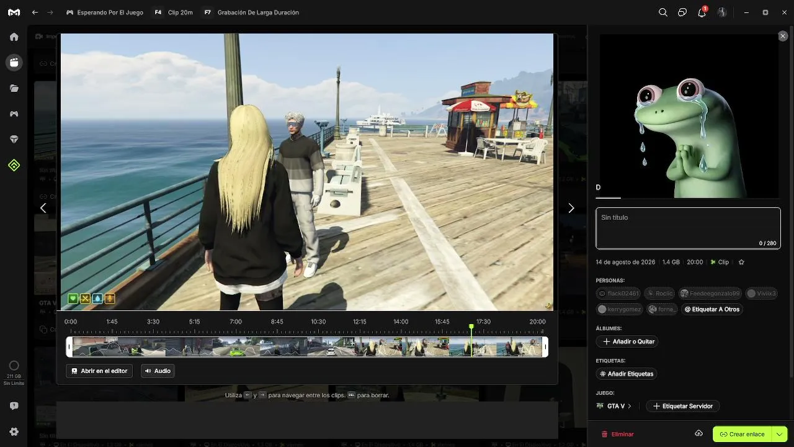Click the right trim handle of the timeline
Screen dimensions: 794x447
click(545, 346)
